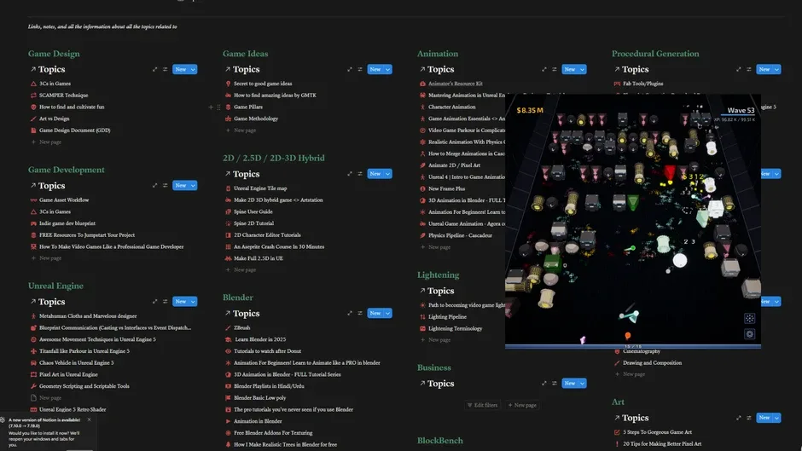The width and height of the screenshot is (802, 451).
Task: Open Drawing and Composition page
Action: tap(652, 362)
